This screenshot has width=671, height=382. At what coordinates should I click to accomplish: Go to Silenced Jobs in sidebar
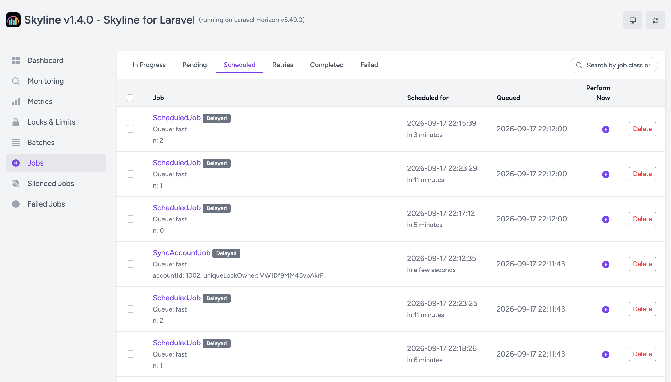pos(56,184)
